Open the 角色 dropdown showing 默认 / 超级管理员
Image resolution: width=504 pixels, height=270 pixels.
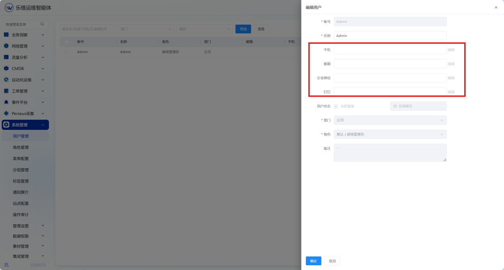click(390, 134)
